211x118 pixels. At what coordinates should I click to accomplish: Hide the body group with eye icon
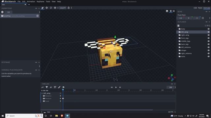(208, 29)
